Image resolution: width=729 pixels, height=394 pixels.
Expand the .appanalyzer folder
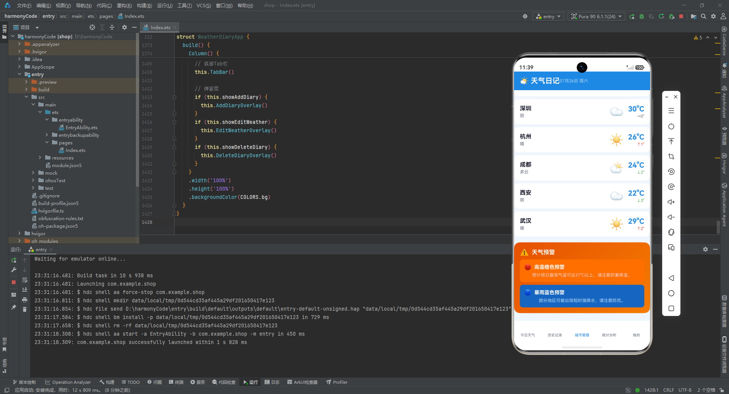(19, 44)
